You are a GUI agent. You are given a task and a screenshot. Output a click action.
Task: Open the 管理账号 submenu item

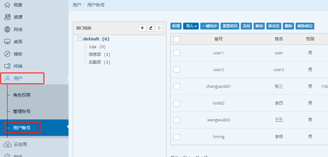pos(22,111)
